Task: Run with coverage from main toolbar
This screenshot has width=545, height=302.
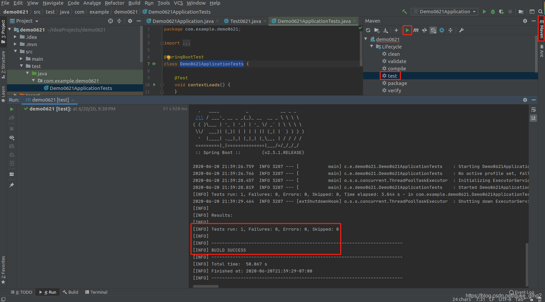Action: coord(502,12)
